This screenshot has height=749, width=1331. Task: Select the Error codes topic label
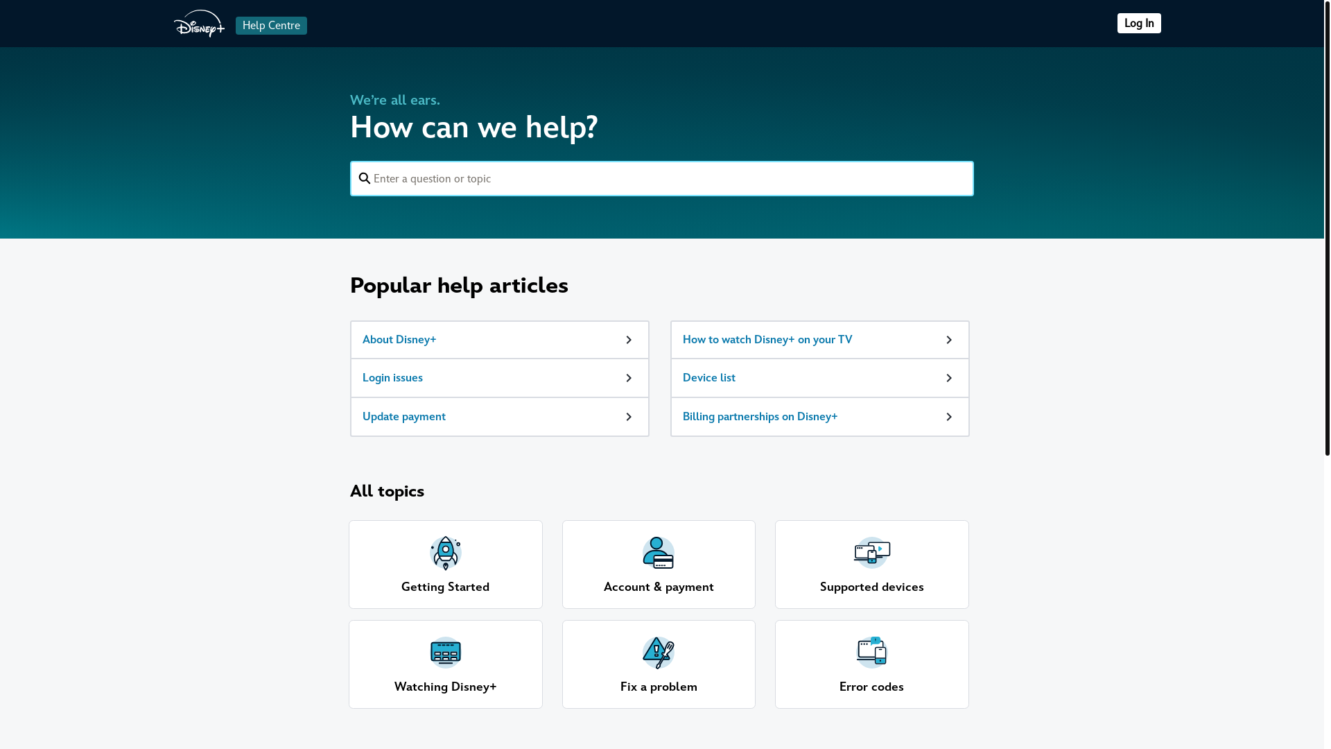pyautogui.click(x=872, y=687)
